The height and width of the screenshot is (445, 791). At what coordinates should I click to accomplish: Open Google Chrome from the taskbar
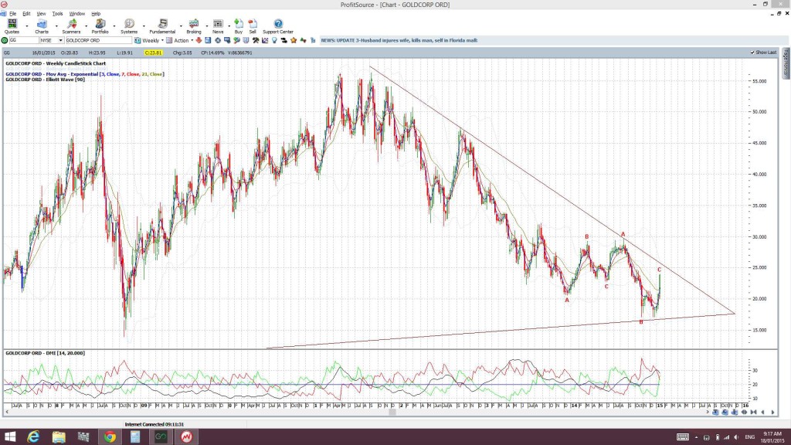pyautogui.click(x=110, y=437)
